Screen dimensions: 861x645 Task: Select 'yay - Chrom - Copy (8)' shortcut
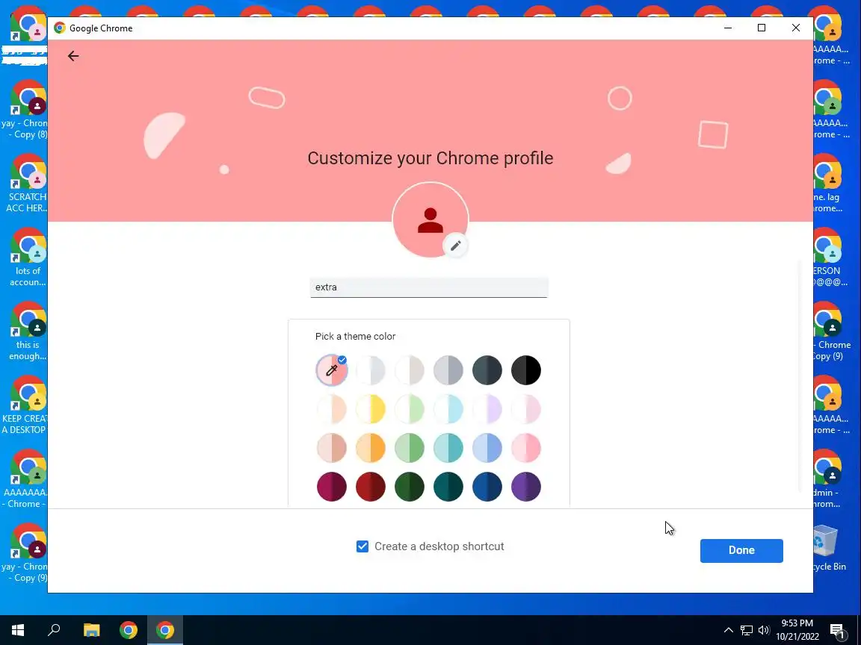click(x=25, y=110)
